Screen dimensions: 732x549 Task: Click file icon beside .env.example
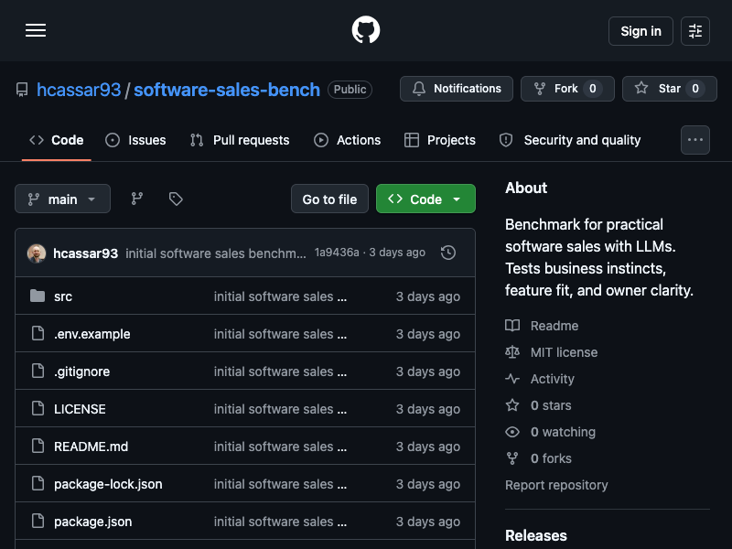pyautogui.click(x=38, y=333)
